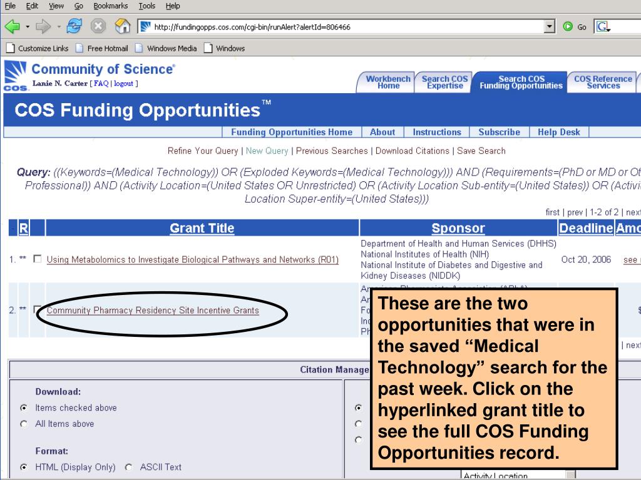Image resolution: width=641 pixels, height=480 pixels.
Task: Check the Using Metabolomics grant checkbox
Action: 37,259
